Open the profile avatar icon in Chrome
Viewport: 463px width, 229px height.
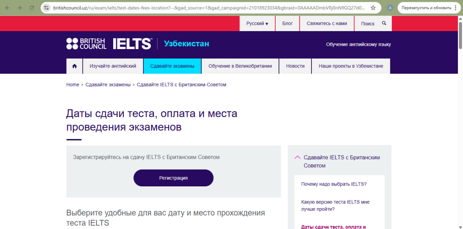point(390,8)
